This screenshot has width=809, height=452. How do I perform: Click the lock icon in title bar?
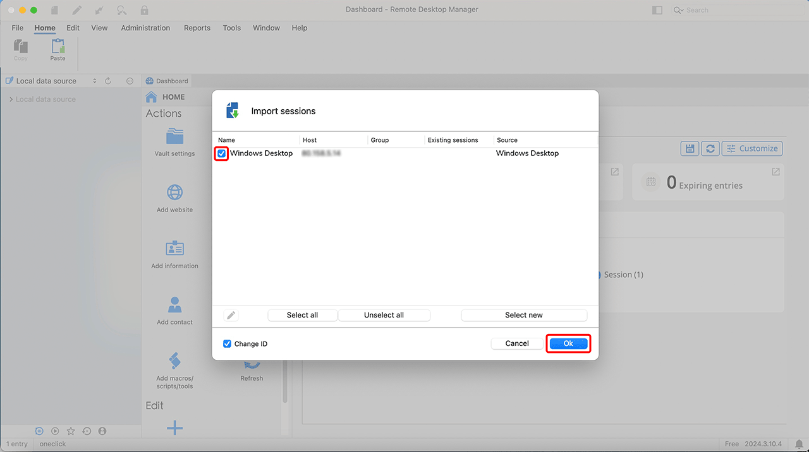(145, 10)
